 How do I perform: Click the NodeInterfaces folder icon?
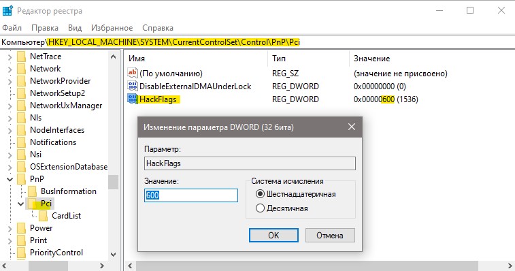coord(21,130)
